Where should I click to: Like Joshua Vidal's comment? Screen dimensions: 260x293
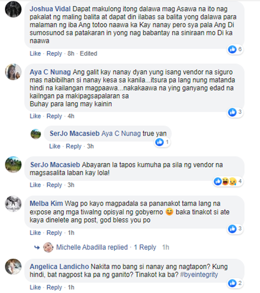[x=35, y=53]
